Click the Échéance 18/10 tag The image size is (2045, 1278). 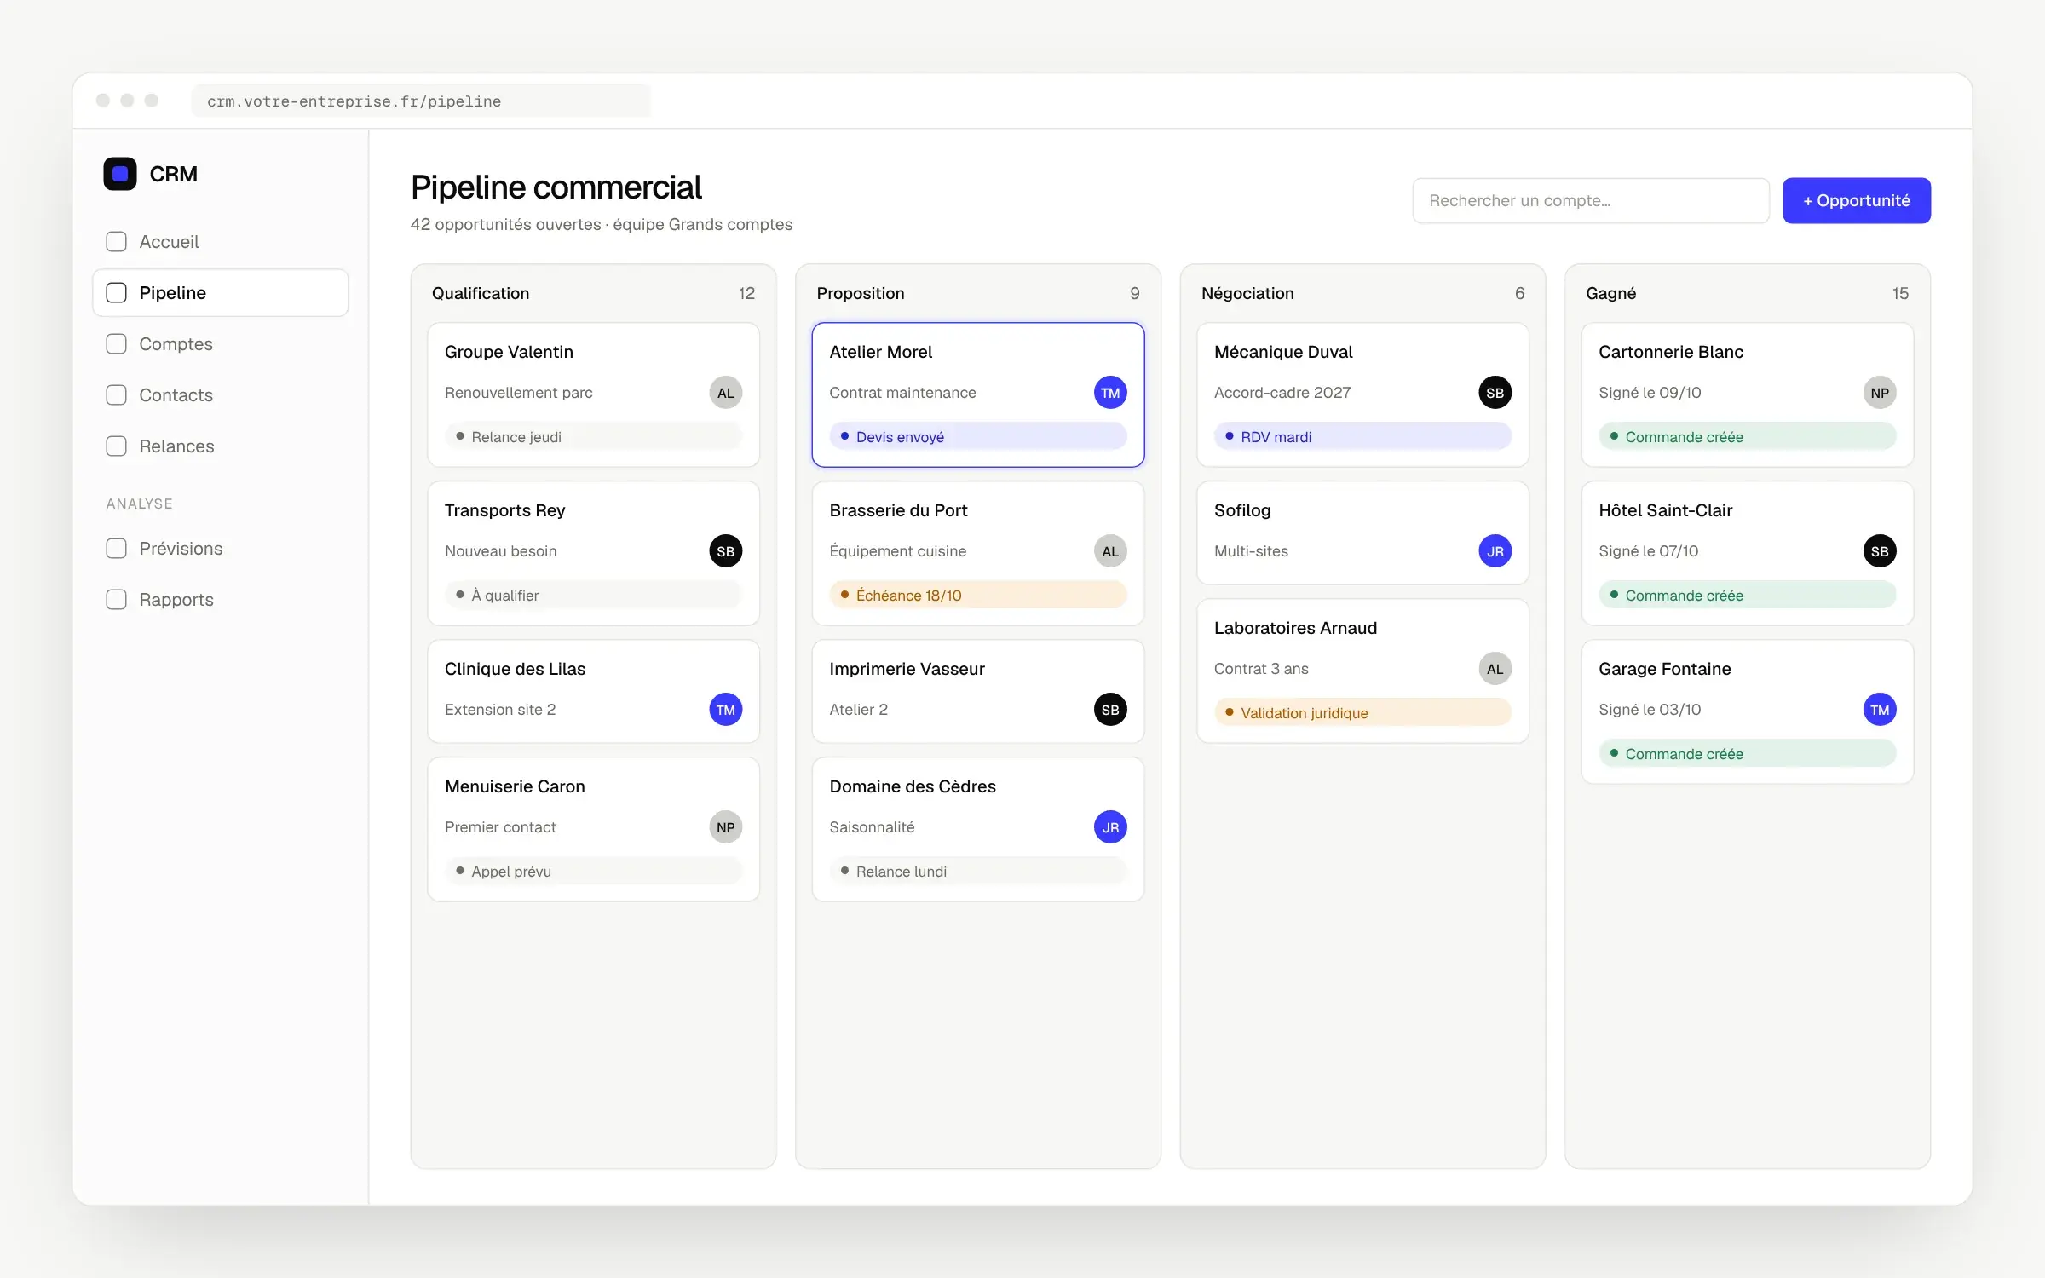(978, 596)
